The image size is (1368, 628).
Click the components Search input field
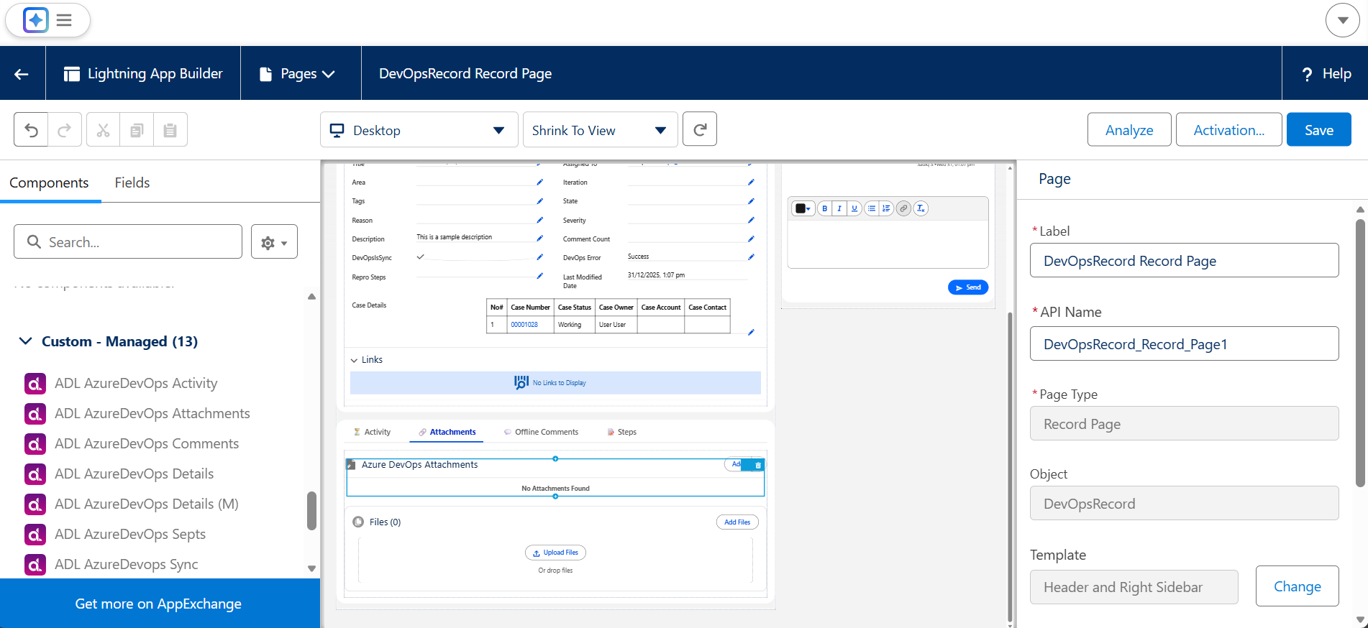[128, 241]
